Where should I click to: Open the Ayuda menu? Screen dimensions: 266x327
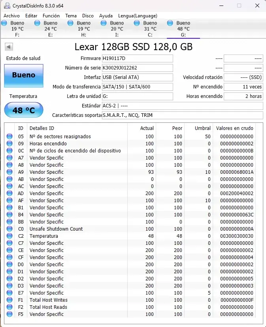click(x=106, y=16)
